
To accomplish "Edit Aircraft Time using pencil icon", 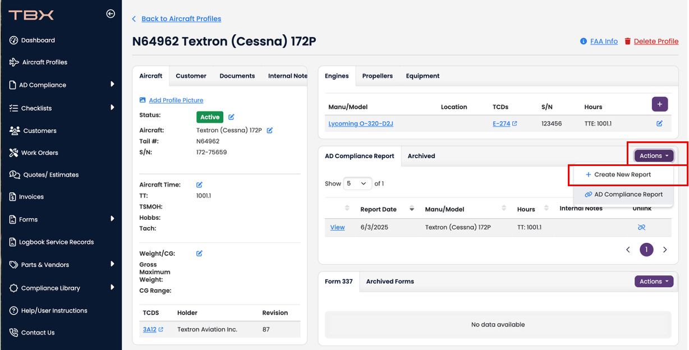I will [199, 185].
